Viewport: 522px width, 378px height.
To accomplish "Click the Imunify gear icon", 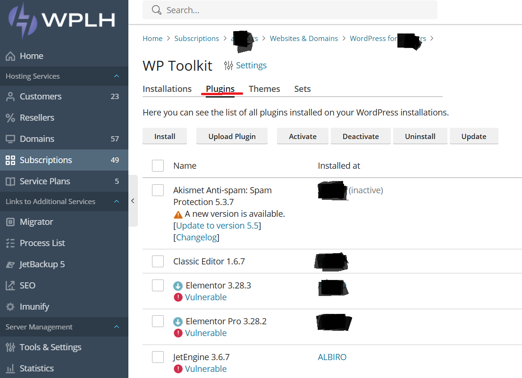I will pos(10,307).
